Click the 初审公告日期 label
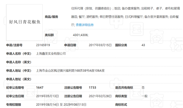The height and width of the screenshot is (108, 183). [x=15, y=96]
